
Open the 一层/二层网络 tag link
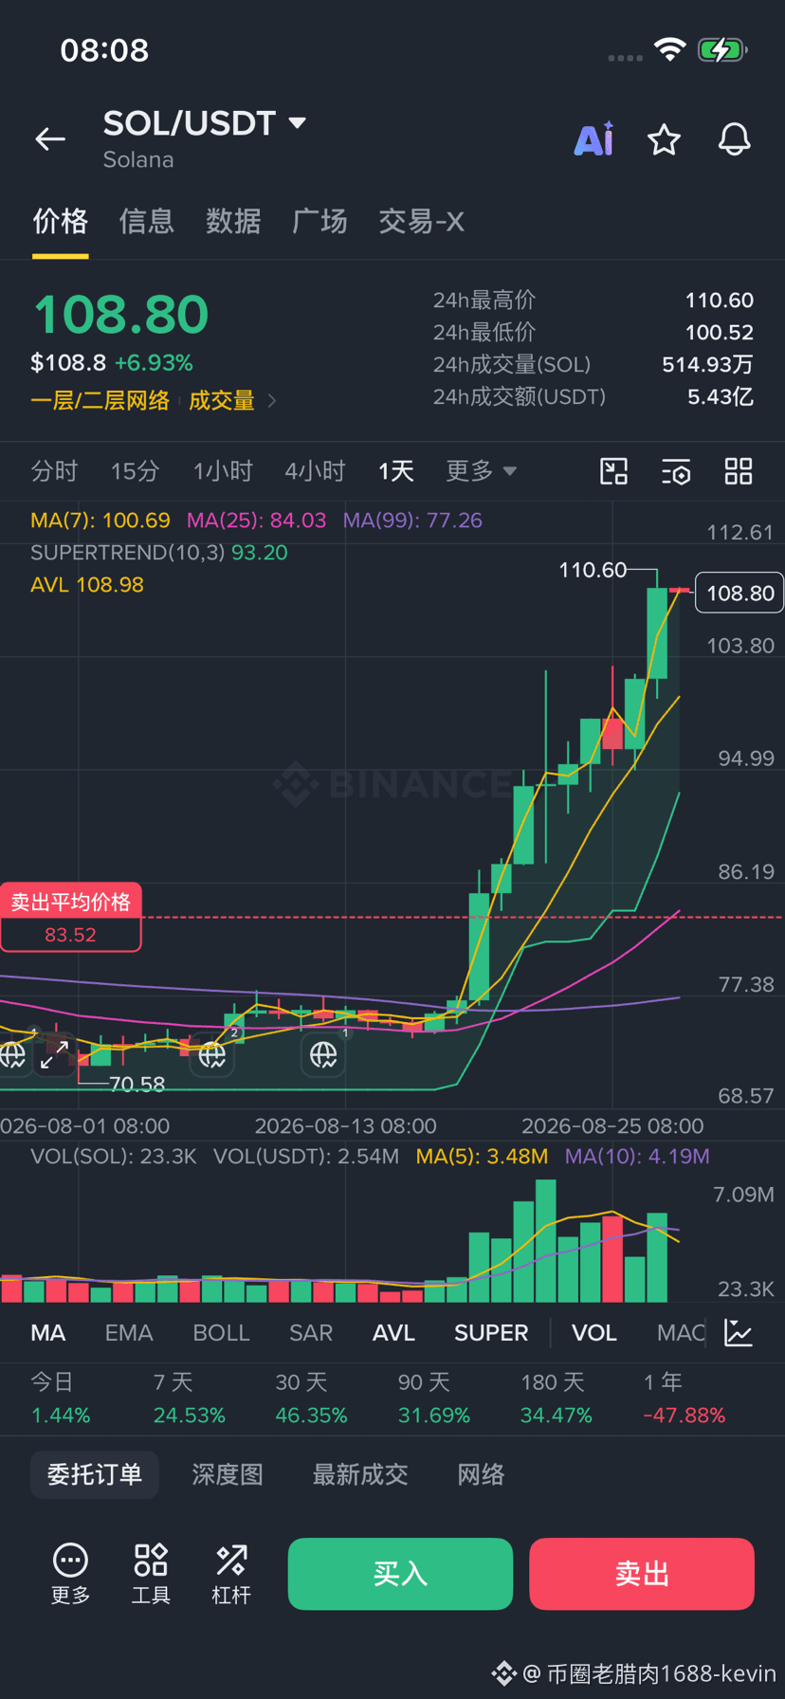click(x=100, y=401)
